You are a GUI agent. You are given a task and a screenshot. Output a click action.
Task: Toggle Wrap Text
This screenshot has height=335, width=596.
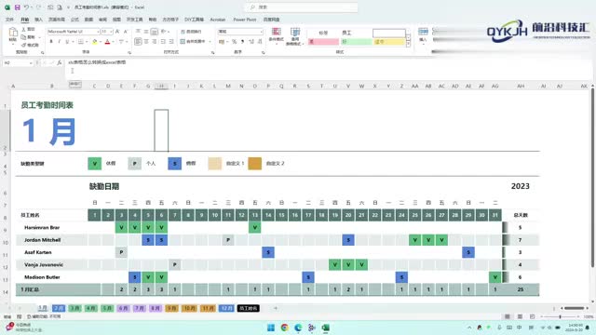(191, 32)
